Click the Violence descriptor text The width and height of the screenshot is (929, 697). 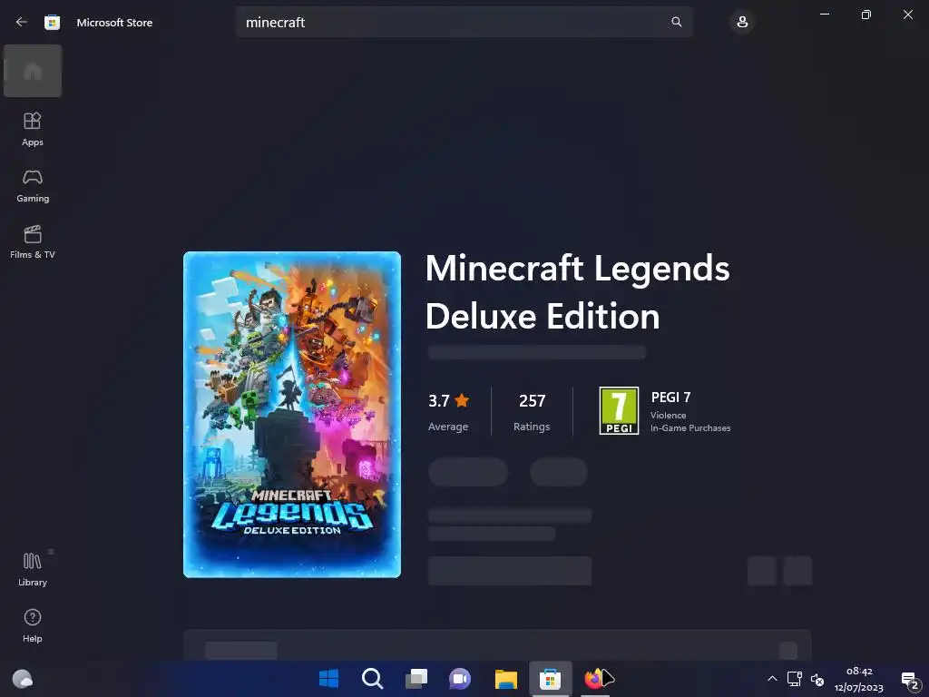coord(669,416)
